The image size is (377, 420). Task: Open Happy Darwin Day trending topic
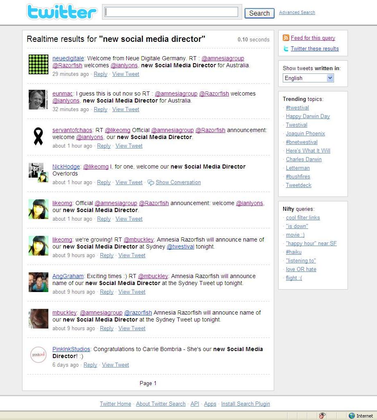(x=308, y=116)
